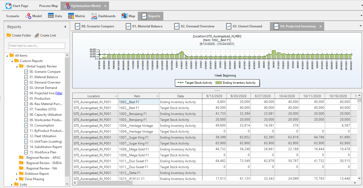
Task: Select the Matrix toolbar icon
Action: 71,16
